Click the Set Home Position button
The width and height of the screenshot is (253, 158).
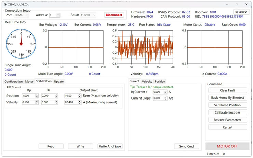point(227,105)
